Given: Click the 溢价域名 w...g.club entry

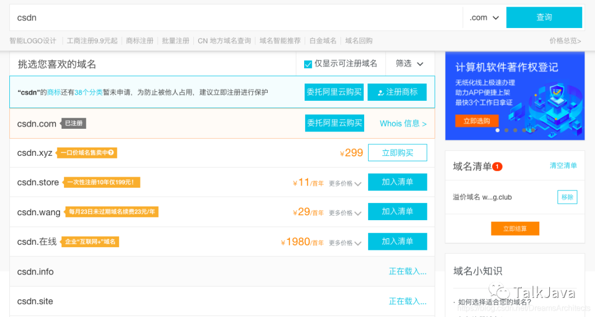Looking at the screenshot, I should (x=482, y=197).
